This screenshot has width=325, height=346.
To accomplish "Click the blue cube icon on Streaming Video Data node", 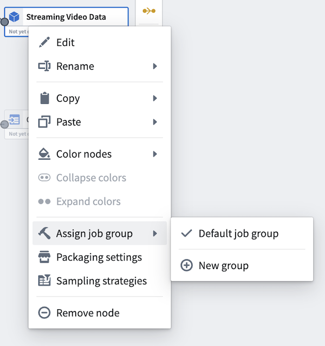I will [14, 17].
